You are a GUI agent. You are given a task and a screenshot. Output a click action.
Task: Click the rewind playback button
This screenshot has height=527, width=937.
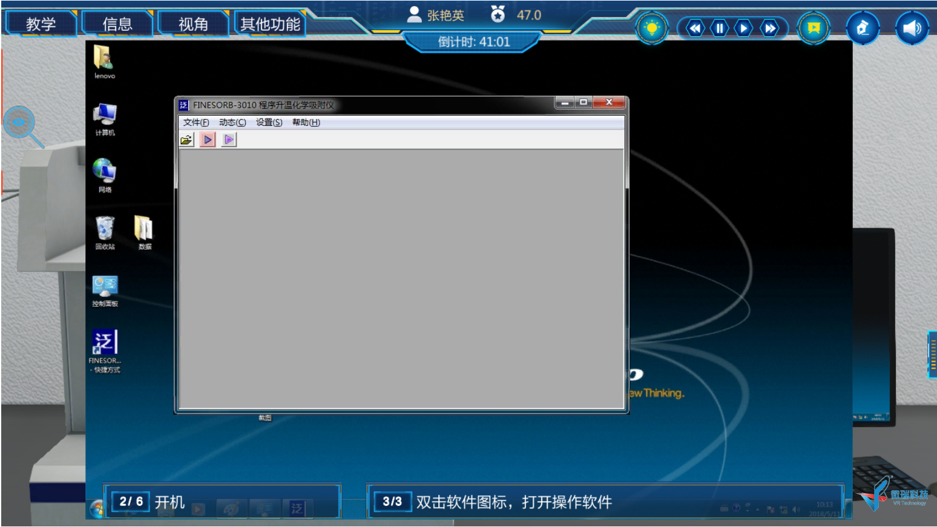click(695, 28)
